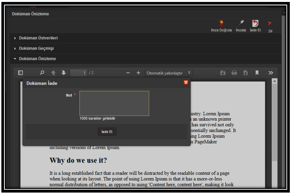292x193 pixels.
Task: Expand the Doküman Üstverileri section
Action: coord(38,38)
